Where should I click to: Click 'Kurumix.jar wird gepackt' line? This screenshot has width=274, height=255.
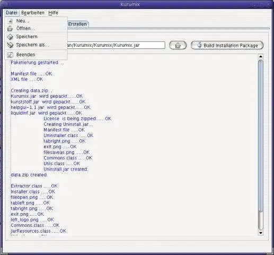coord(47,96)
